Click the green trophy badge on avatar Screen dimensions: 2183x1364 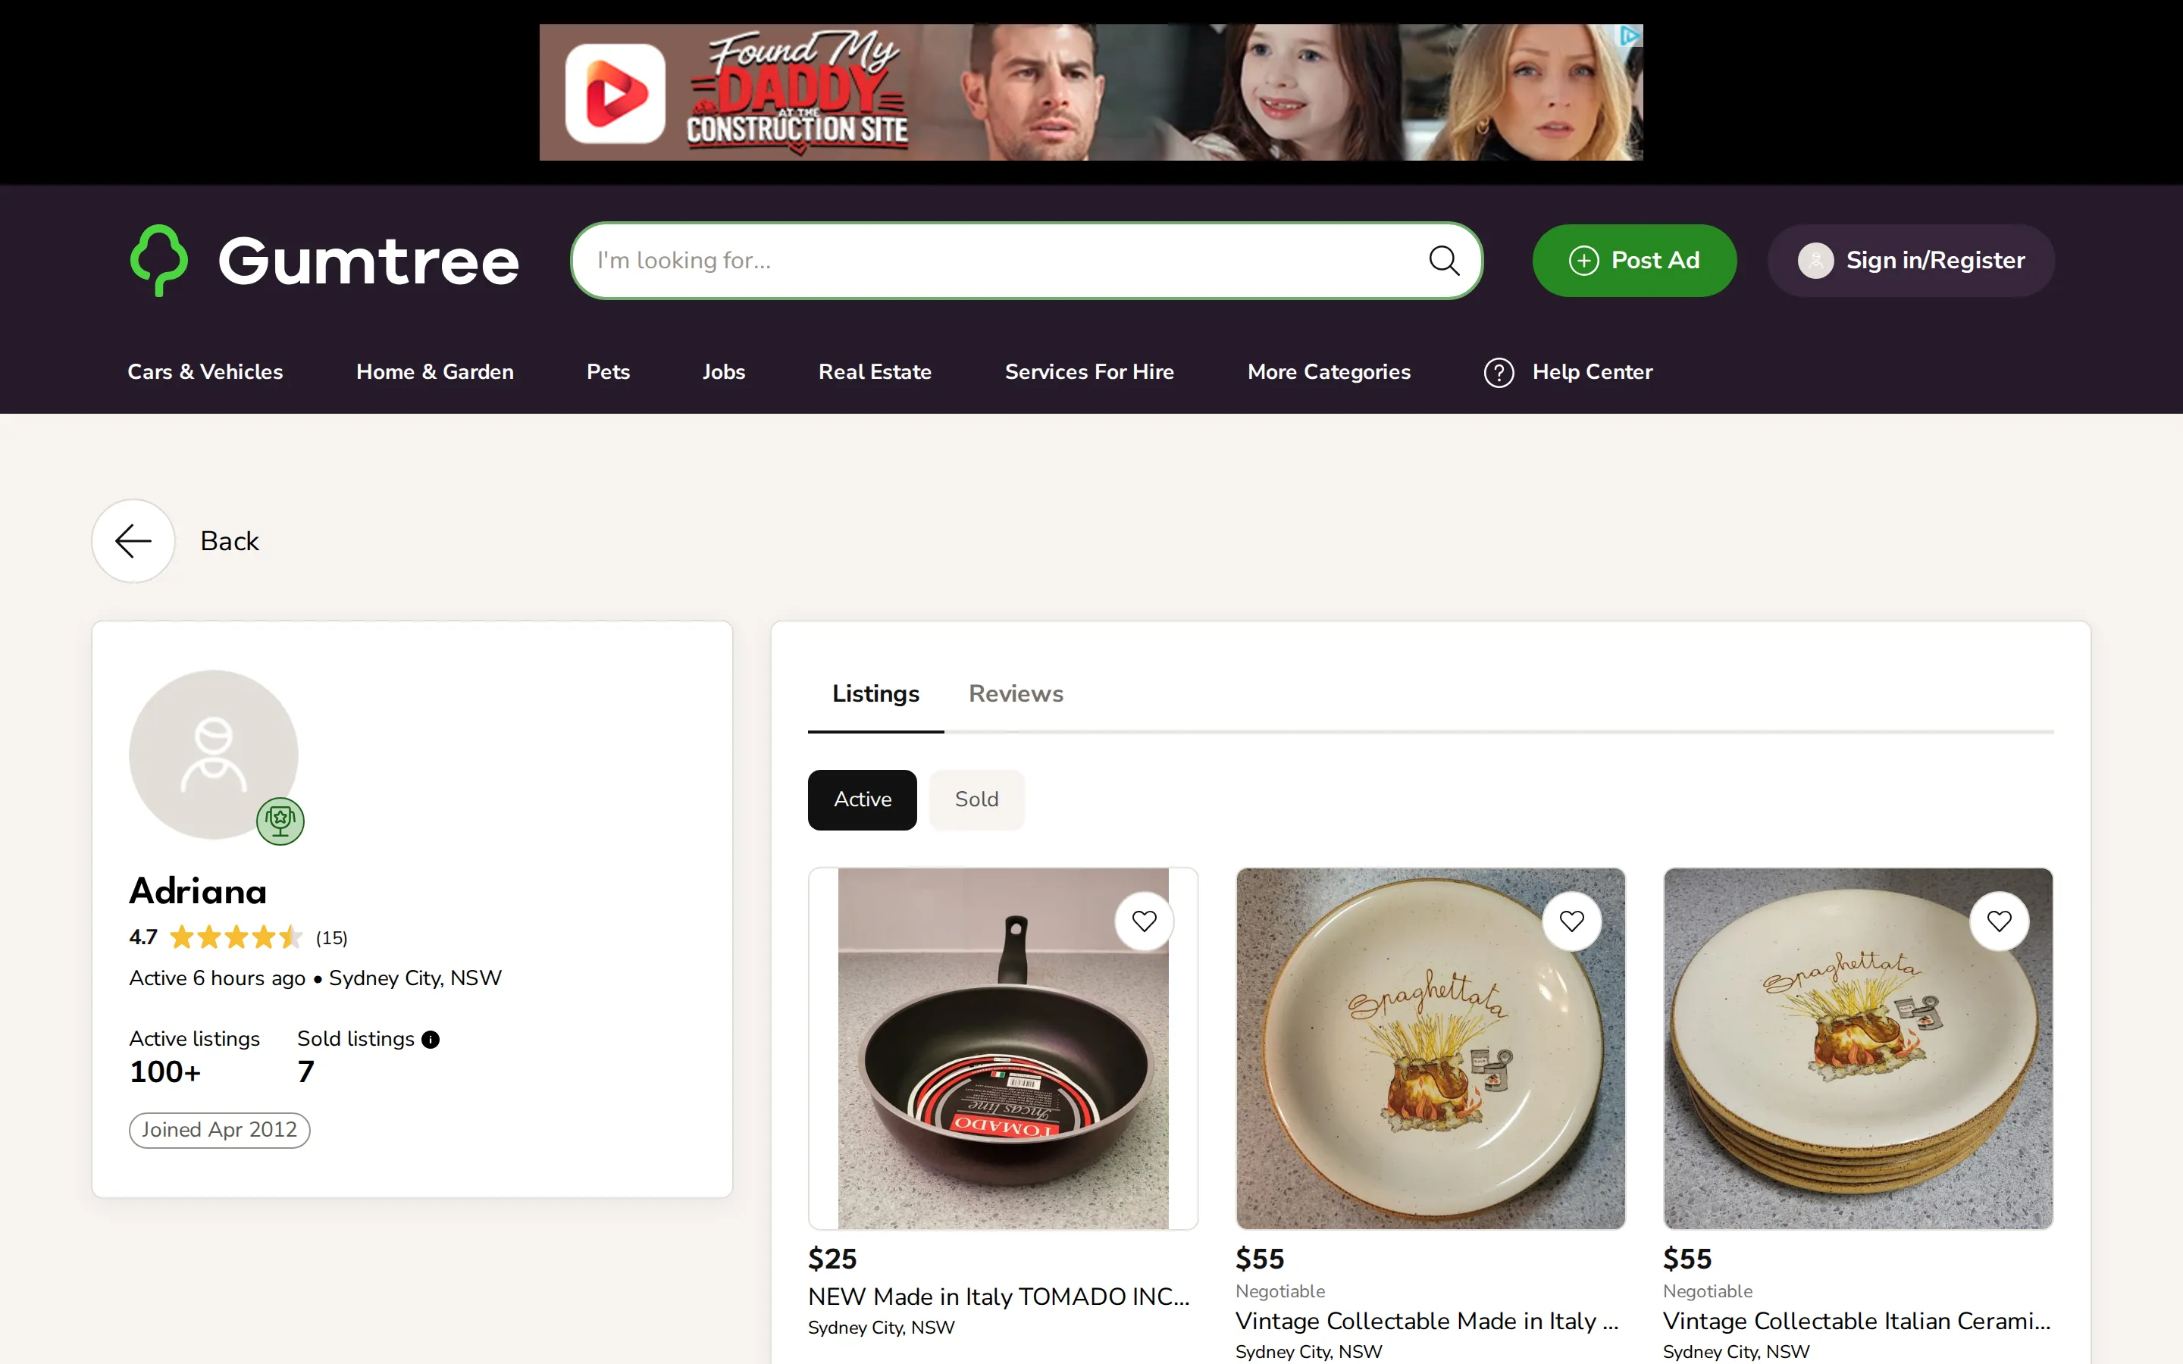click(280, 821)
